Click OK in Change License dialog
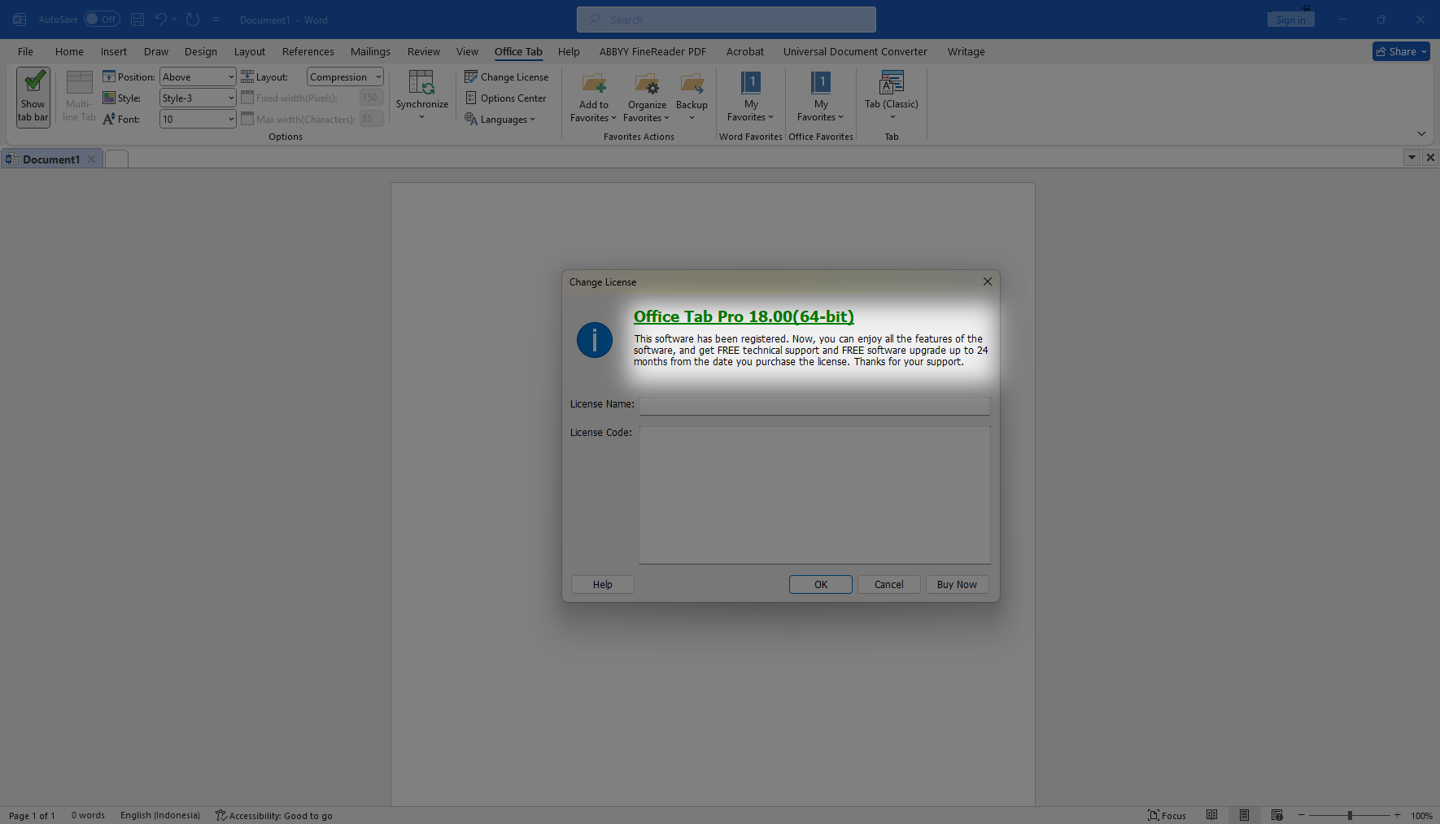 coord(821,584)
